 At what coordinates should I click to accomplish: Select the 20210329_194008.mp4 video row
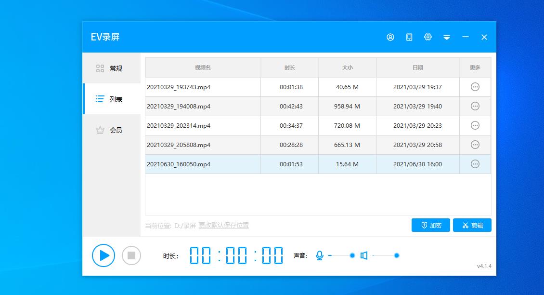coord(203,107)
